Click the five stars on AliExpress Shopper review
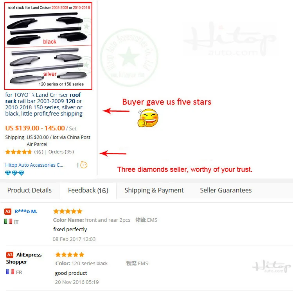Screen dimensions: 293x294 point(70,255)
